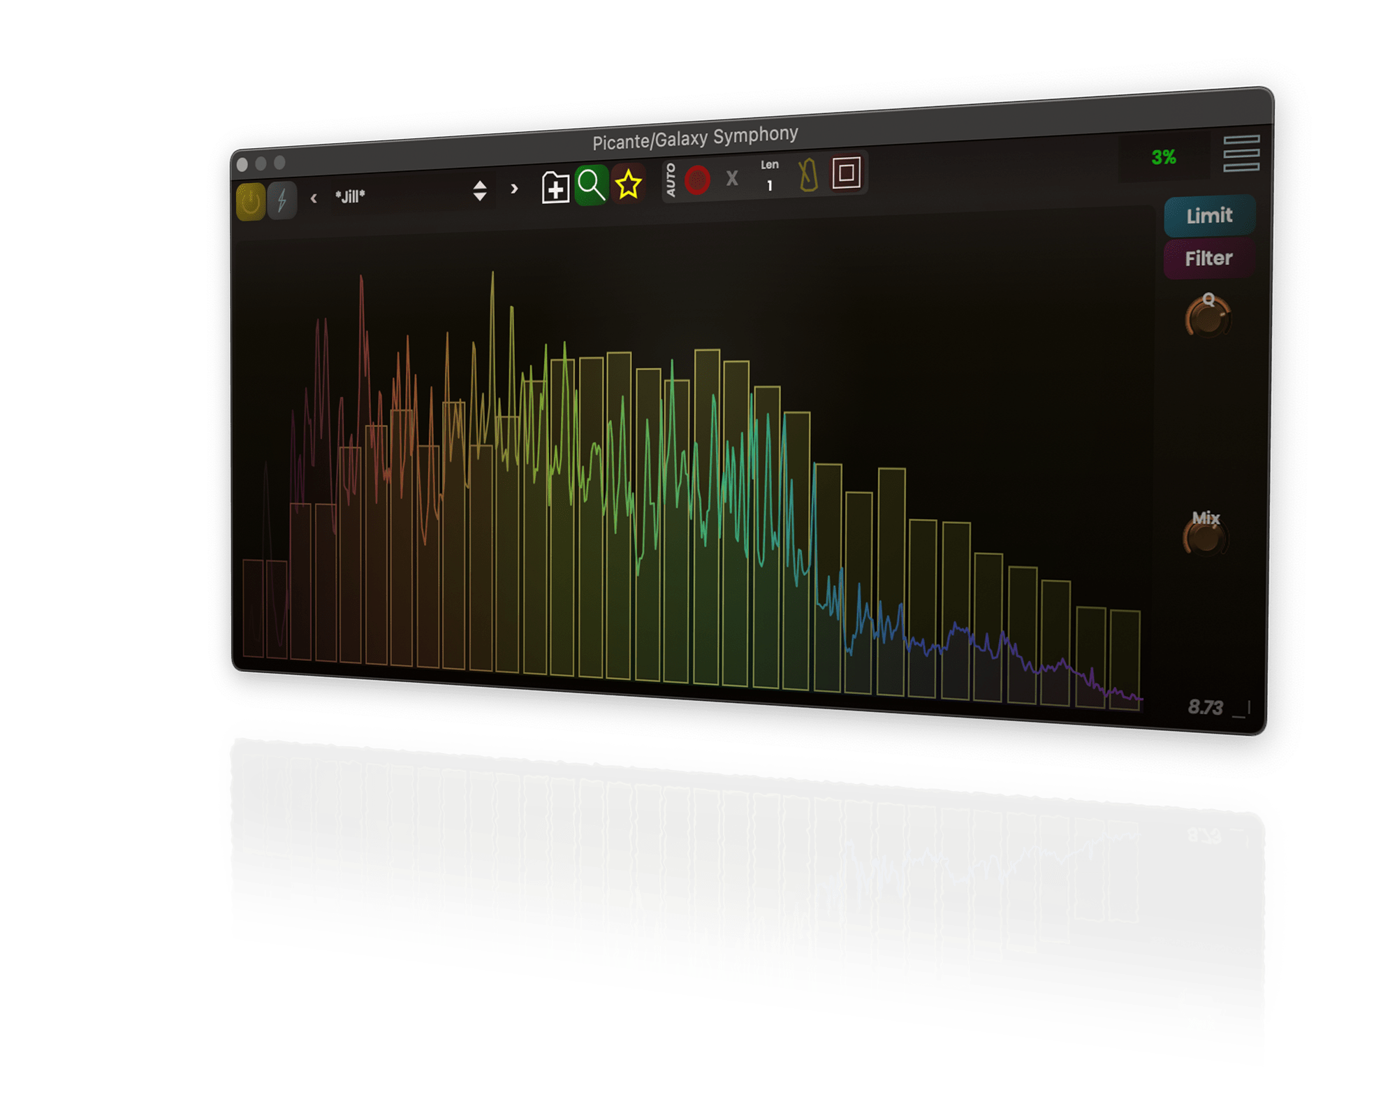
Task: Click the lightning bolt icon
Action: coord(282,201)
